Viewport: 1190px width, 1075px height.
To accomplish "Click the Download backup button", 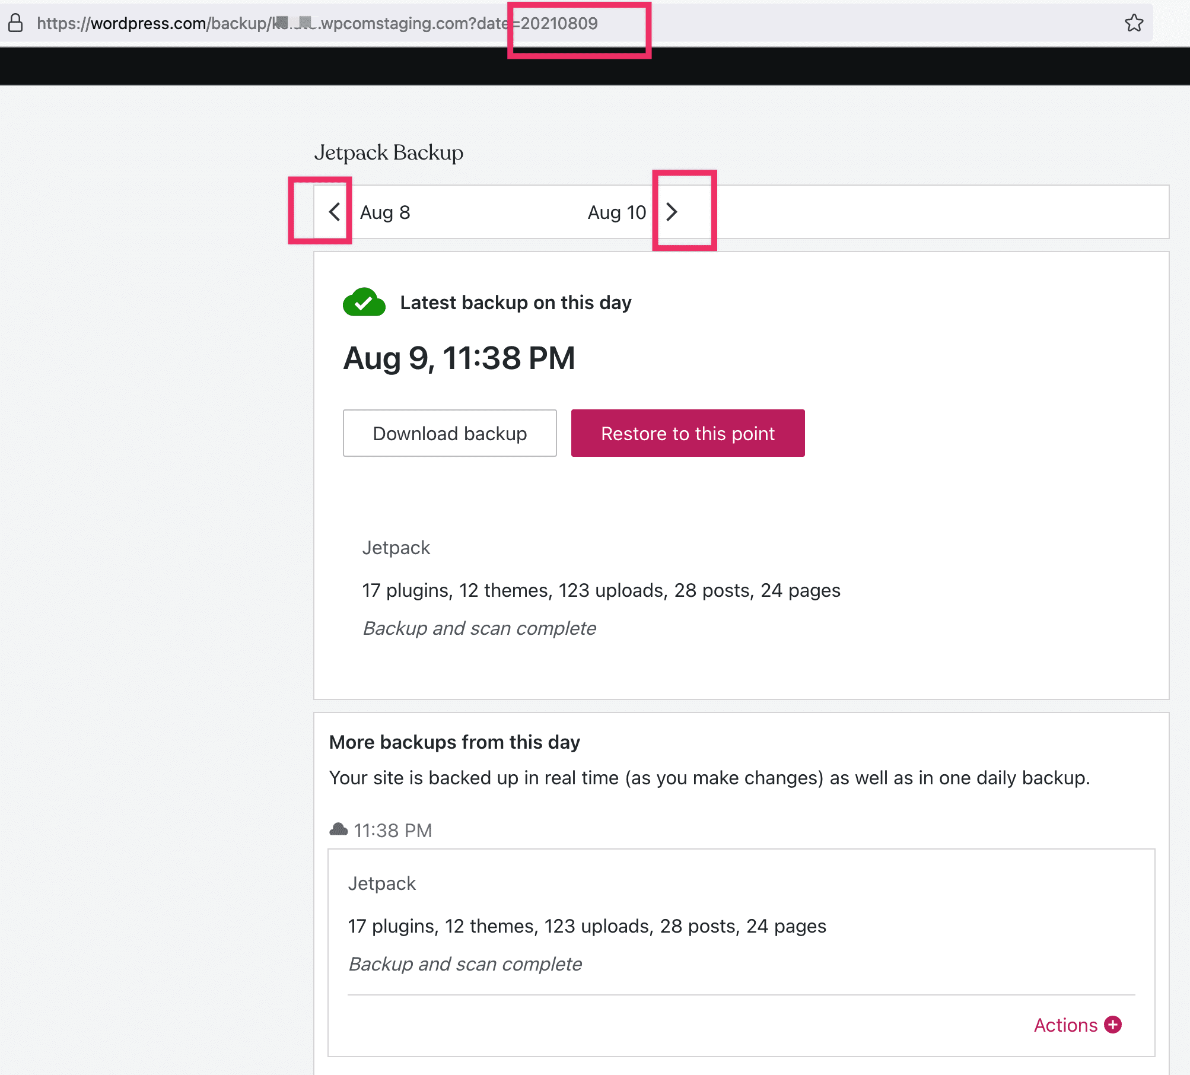I will 450,433.
